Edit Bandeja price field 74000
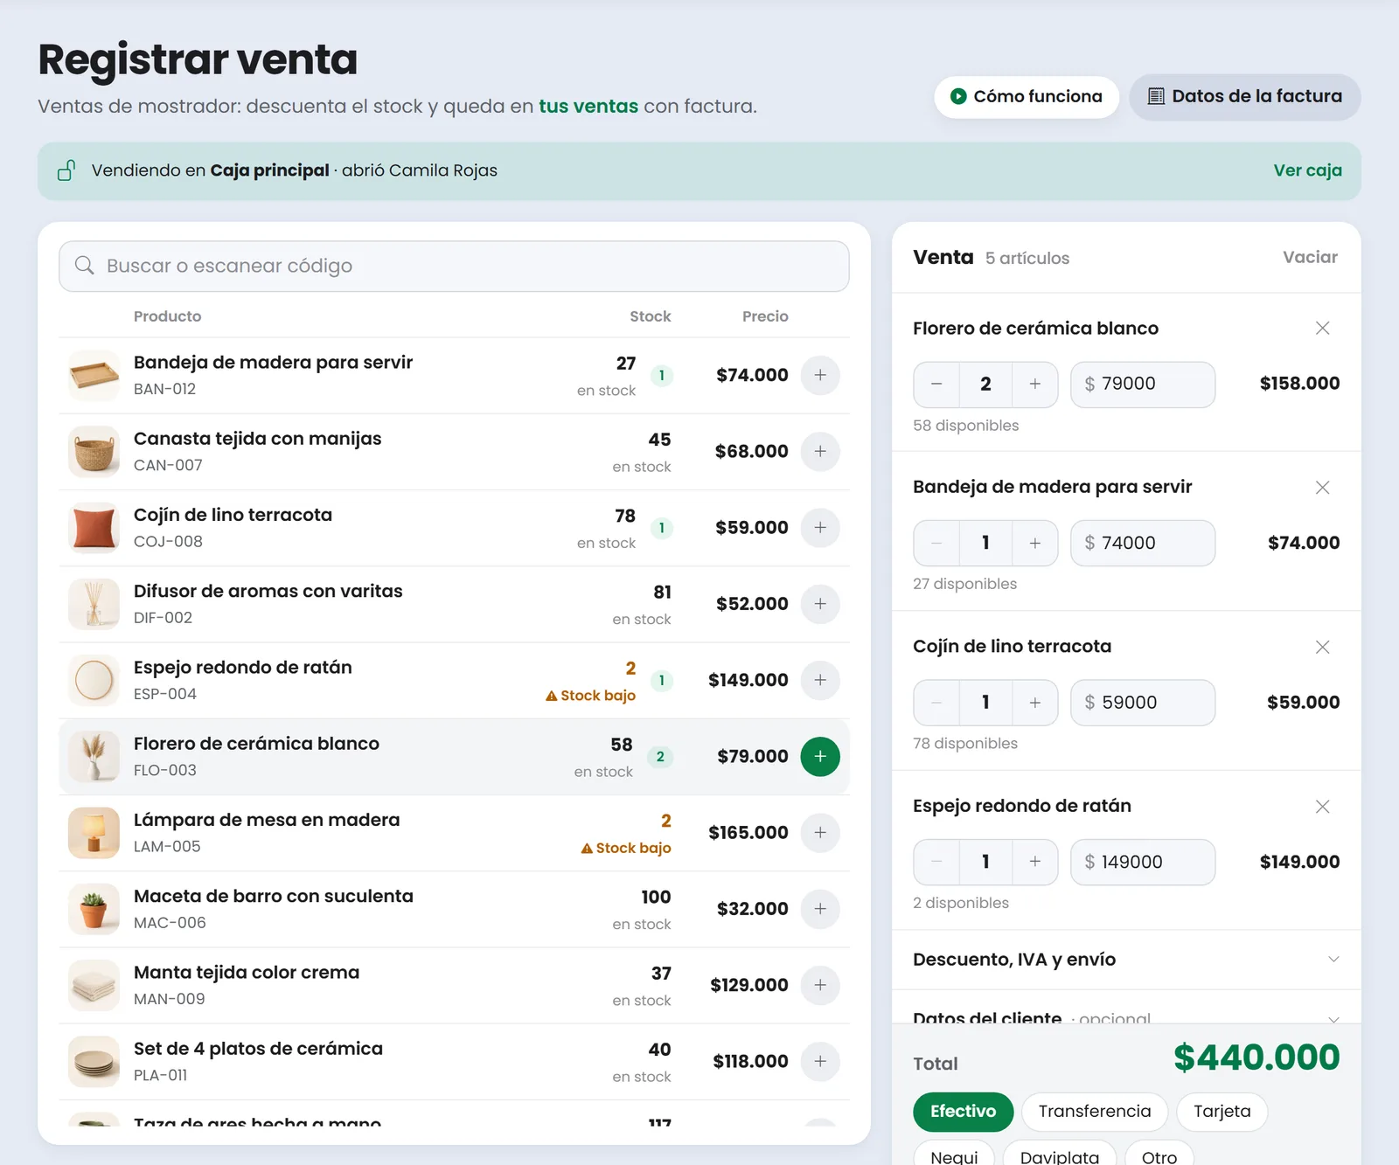The image size is (1399, 1165). click(x=1143, y=543)
